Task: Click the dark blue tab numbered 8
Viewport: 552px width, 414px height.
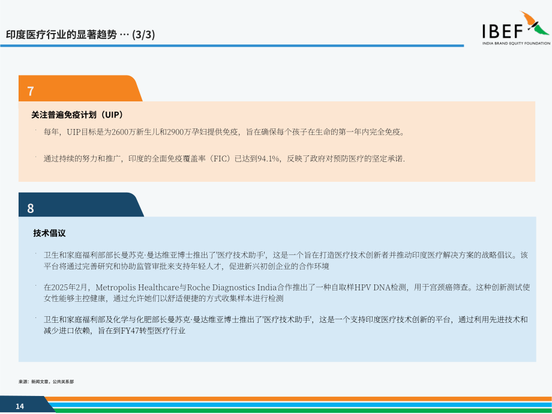Action: [x=81, y=205]
